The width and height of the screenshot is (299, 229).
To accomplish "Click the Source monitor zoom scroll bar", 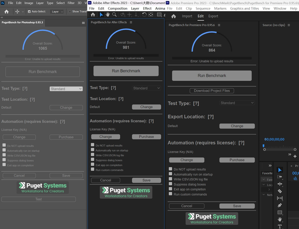I will click(280, 149).
